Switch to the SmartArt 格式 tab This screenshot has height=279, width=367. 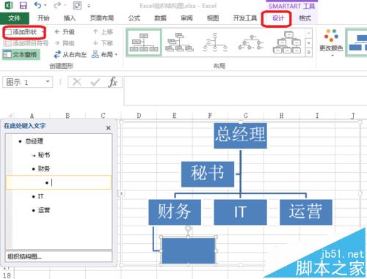coord(305,18)
